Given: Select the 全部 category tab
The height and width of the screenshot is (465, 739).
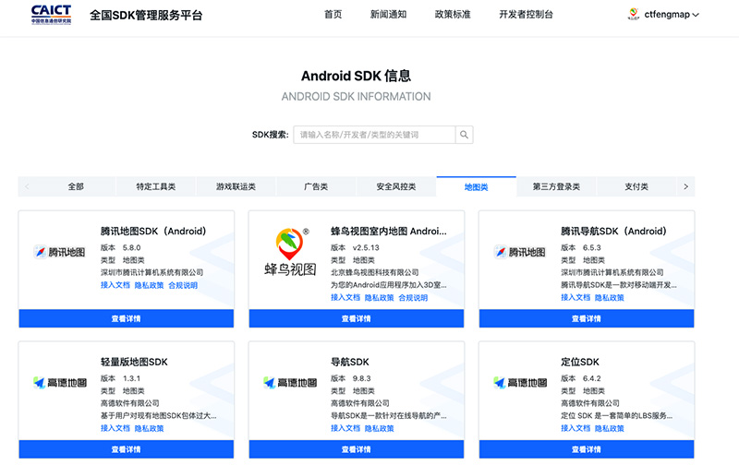Looking at the screenshot, I should coord(76,187).
